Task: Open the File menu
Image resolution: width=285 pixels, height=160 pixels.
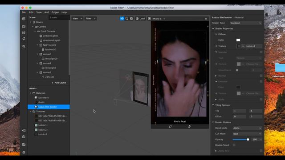Action: tap(24, 12)
